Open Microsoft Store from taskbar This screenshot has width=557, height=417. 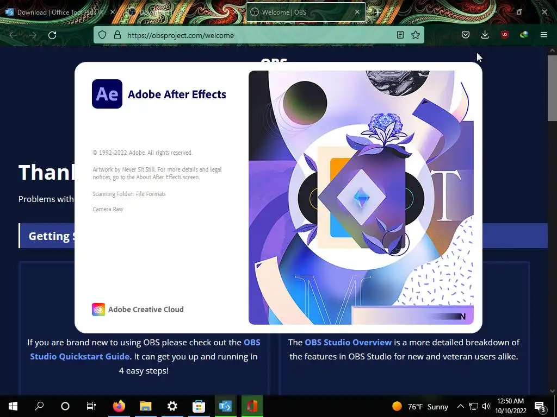pos(199,406)
